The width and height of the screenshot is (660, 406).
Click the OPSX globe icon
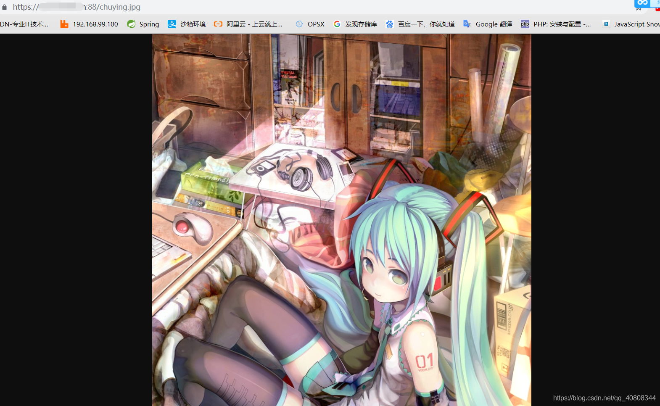click(299, 24)
